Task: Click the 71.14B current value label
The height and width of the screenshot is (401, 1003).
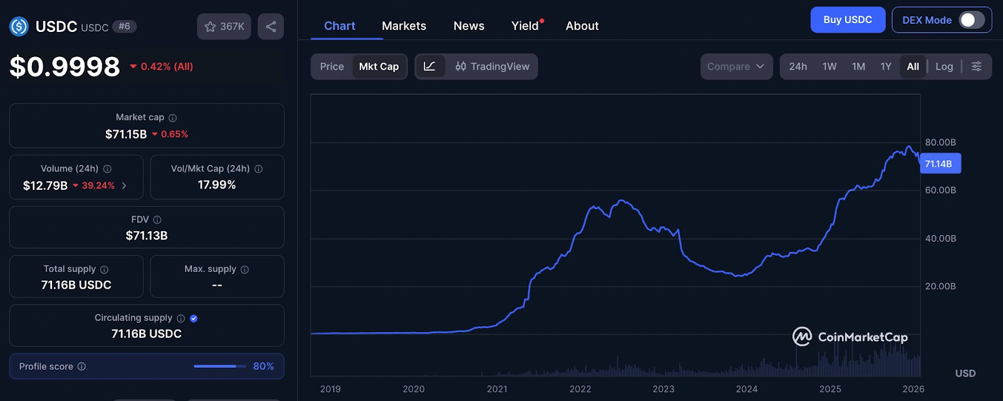Action: point(940,164)
